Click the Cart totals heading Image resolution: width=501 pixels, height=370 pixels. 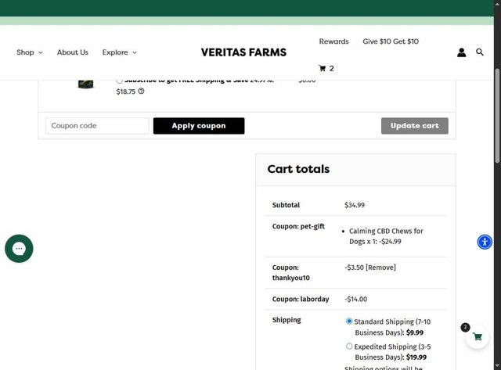298,169
